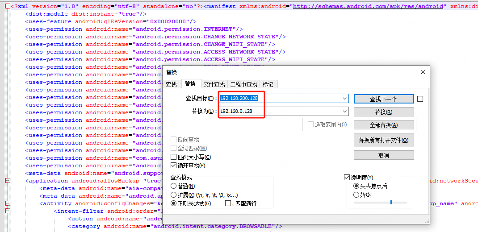Switch to the 文件查找 tab

[214, 84]
